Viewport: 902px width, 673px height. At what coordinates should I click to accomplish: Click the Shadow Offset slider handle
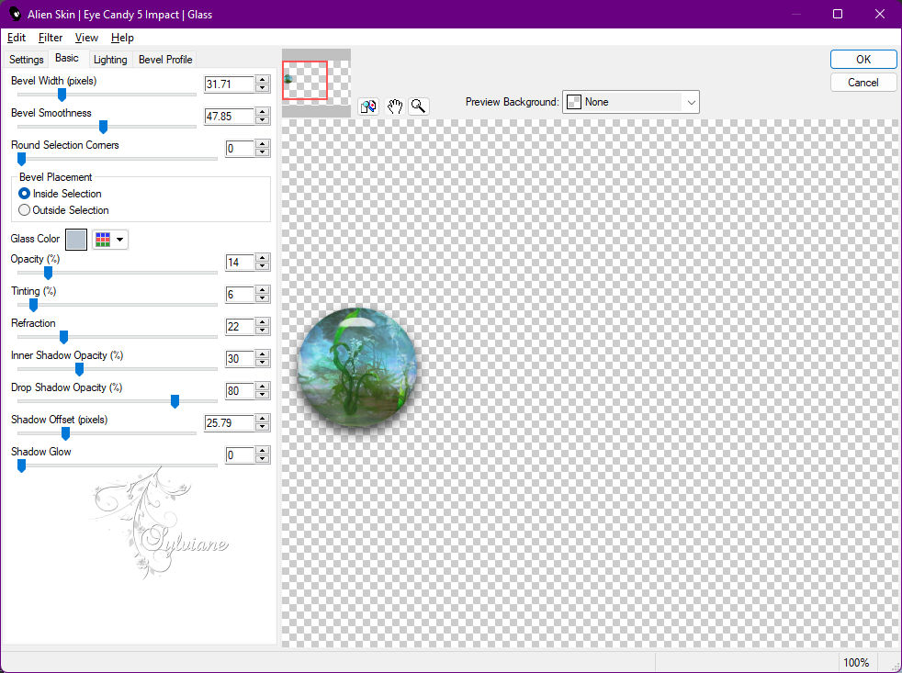(65, 434)
